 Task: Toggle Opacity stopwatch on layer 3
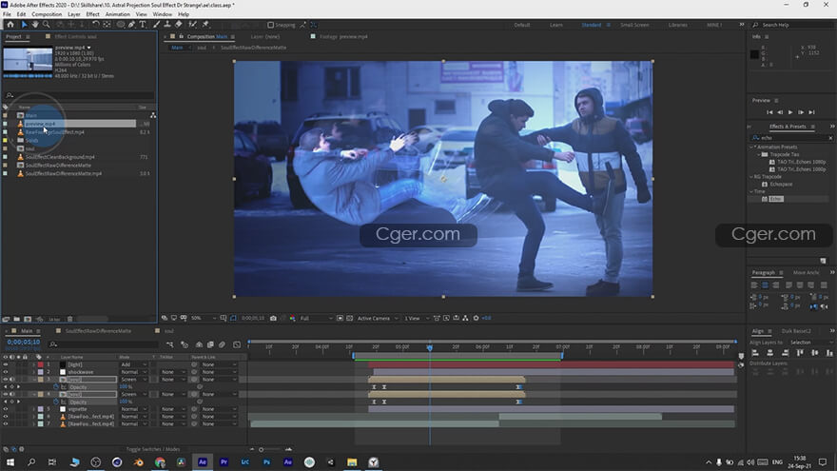56,387
